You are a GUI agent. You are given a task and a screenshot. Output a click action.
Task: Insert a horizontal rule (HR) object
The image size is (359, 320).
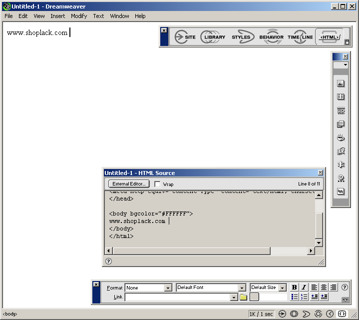coord(341,111)
